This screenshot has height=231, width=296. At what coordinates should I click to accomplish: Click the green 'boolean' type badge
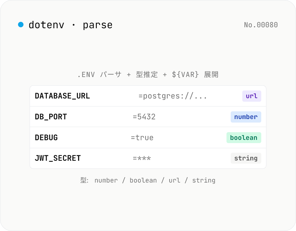click(x=244, y=138)
